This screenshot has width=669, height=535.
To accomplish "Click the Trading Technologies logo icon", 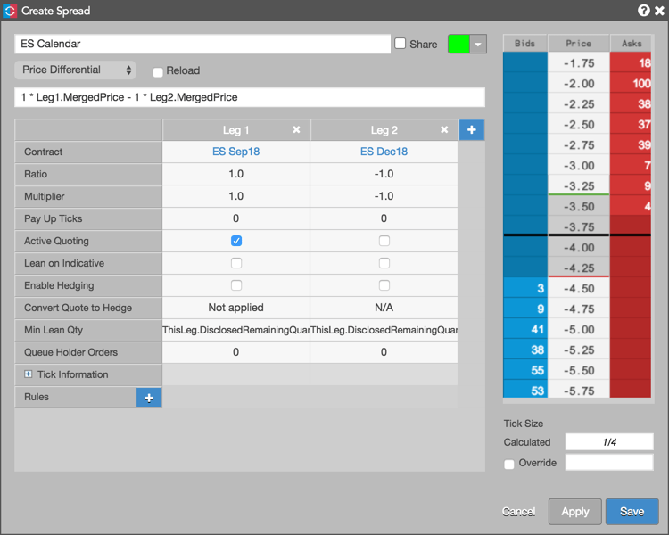I will point(10,11).
